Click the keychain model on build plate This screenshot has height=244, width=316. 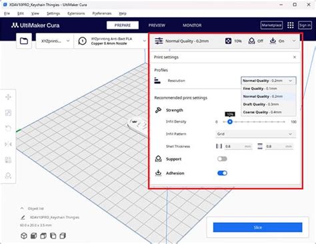137,125
